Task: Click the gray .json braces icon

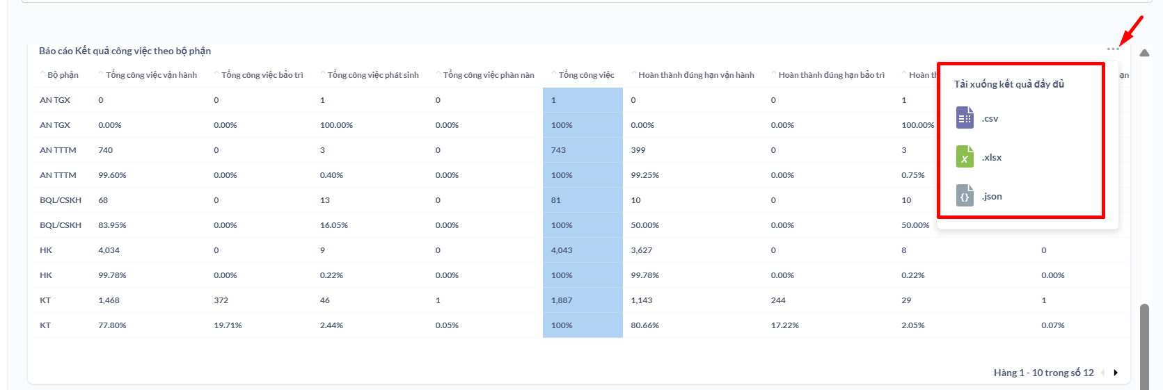Action: point(965,196)
